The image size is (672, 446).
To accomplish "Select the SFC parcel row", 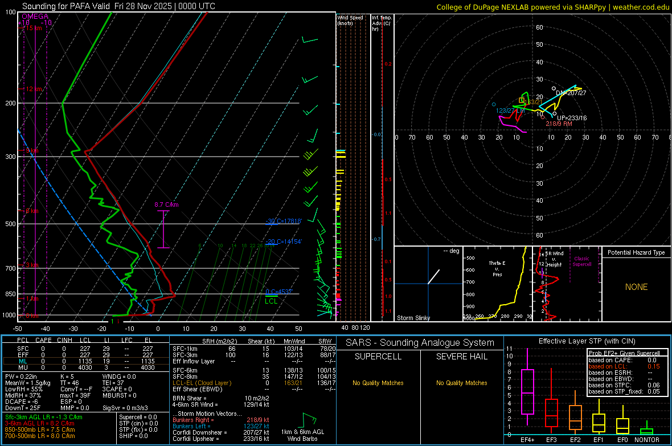I will click(85, 349).
